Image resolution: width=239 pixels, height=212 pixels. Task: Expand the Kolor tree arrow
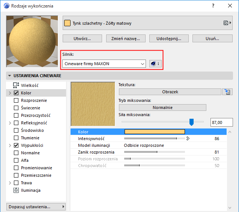10,93
